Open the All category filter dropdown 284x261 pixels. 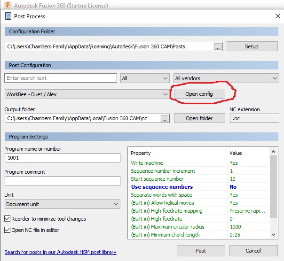click(x=145, y=78)
